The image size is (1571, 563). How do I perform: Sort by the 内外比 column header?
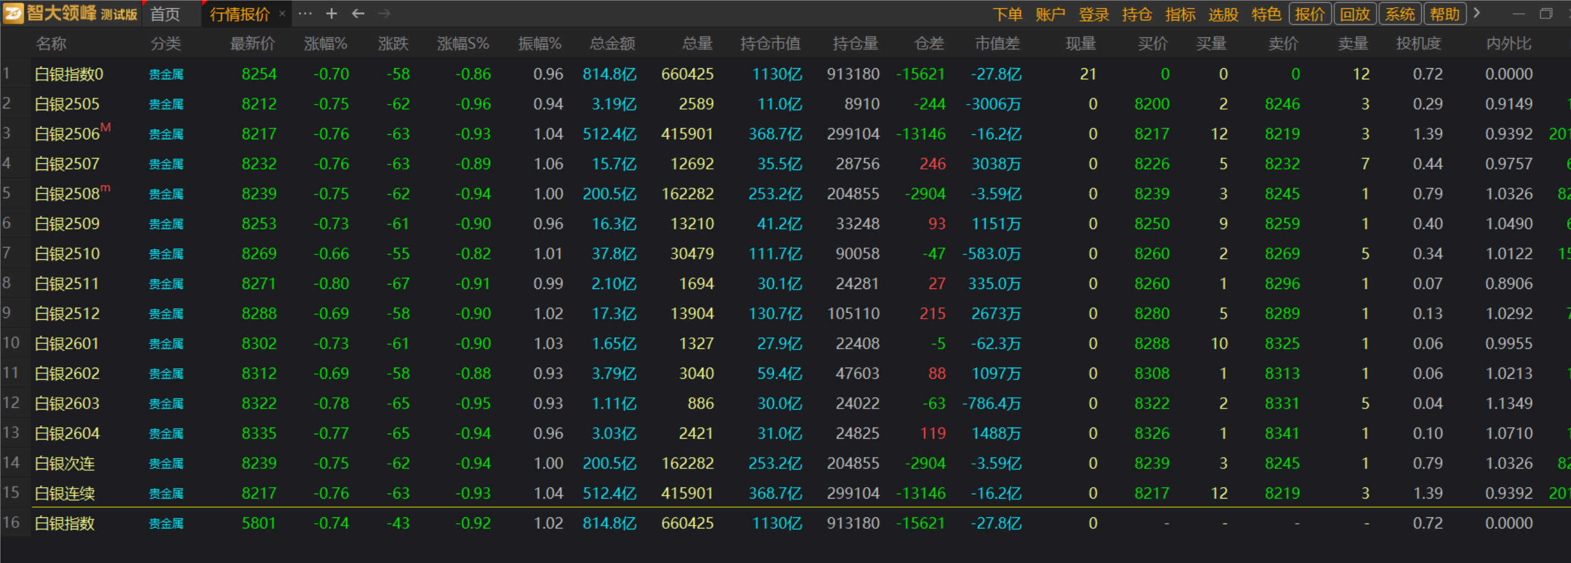(x=1509, y=43)
